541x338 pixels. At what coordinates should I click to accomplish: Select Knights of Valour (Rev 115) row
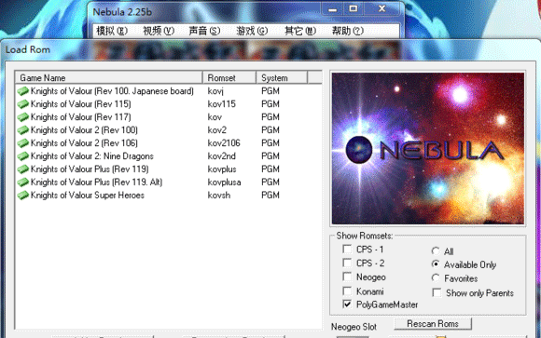coord(81,104)
